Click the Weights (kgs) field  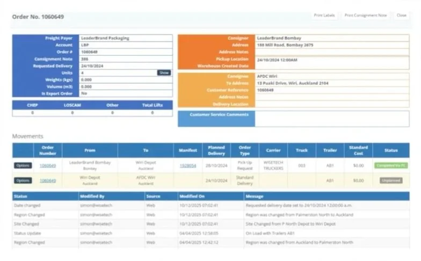click(126, 79)
